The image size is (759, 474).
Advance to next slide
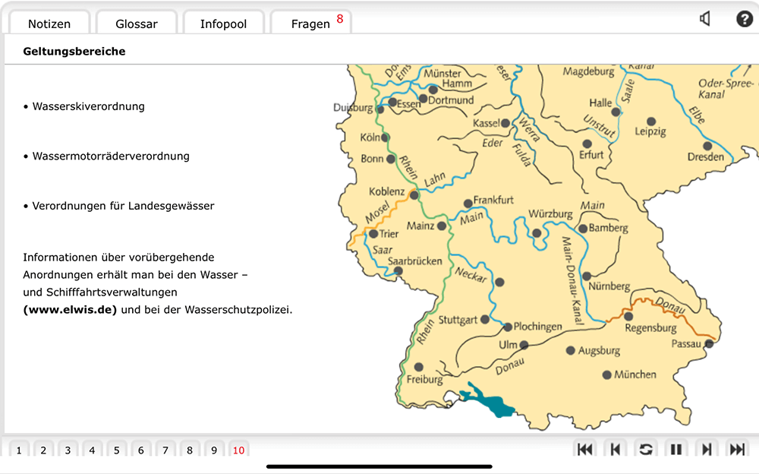tap(707, 450)
